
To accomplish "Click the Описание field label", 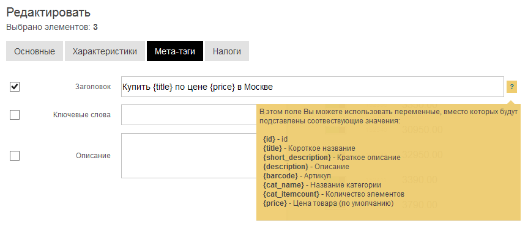I will click(x=93, y=156).
